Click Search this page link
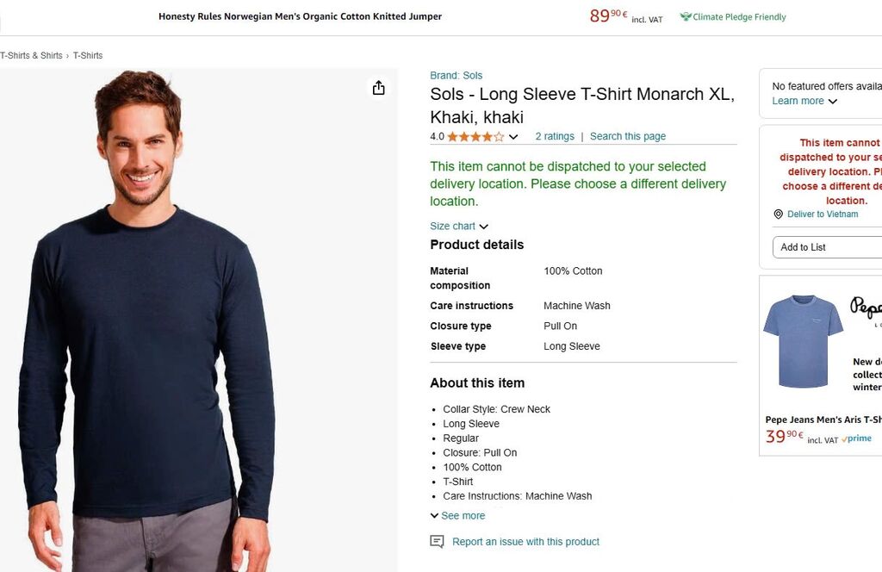 tap(627, 137)
